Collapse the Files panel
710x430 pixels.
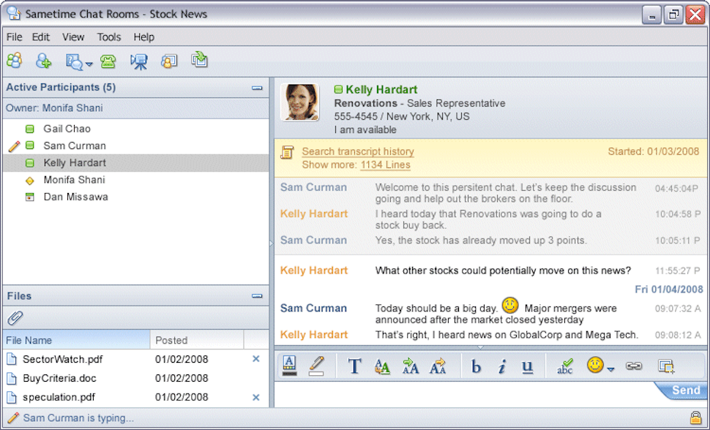[257, 295]
